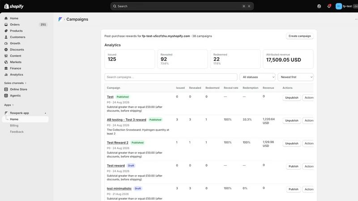The height and width of the screenshot is (201, 358).
Task: Select the Customers person icon
Action: 6,37
